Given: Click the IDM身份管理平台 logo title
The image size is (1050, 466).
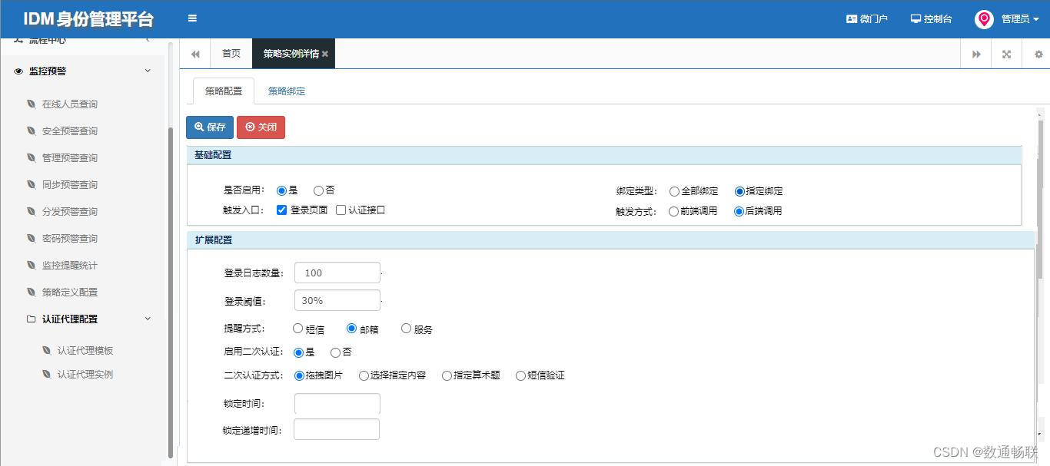Looking at the screenshot, I should [x=88, y=19].
